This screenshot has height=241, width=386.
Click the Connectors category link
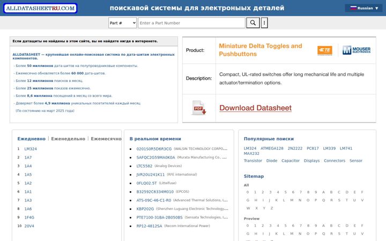point(335,161)
